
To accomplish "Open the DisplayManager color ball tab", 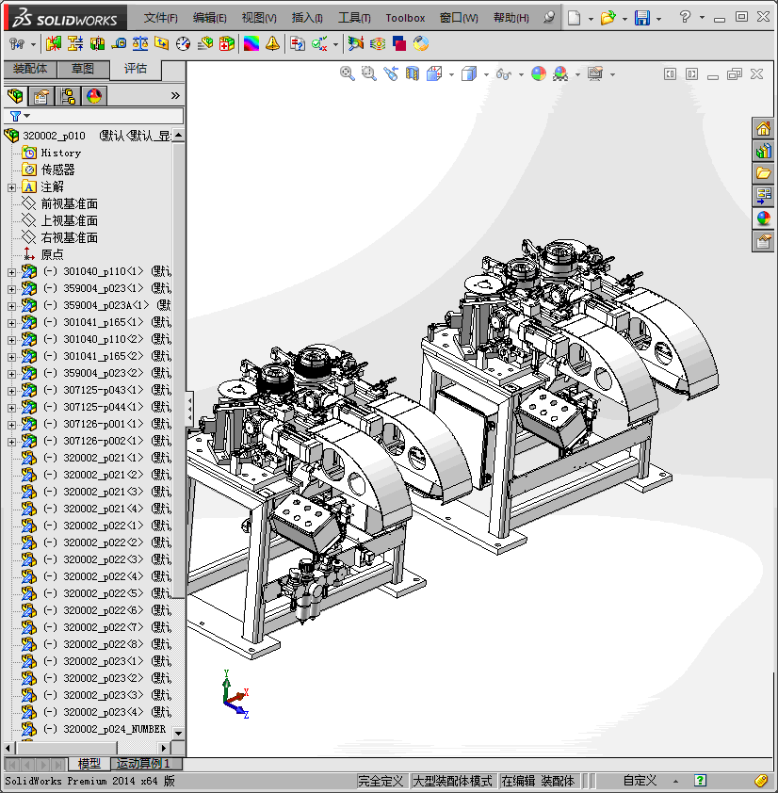I will tap(93, 95).
